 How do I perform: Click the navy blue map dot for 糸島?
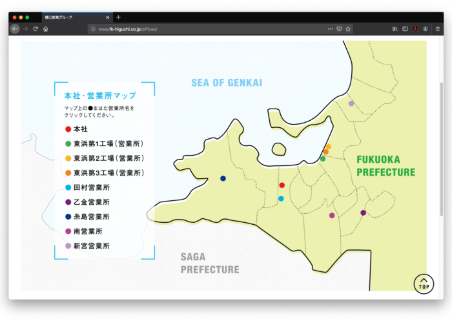(x=223, y=178)
